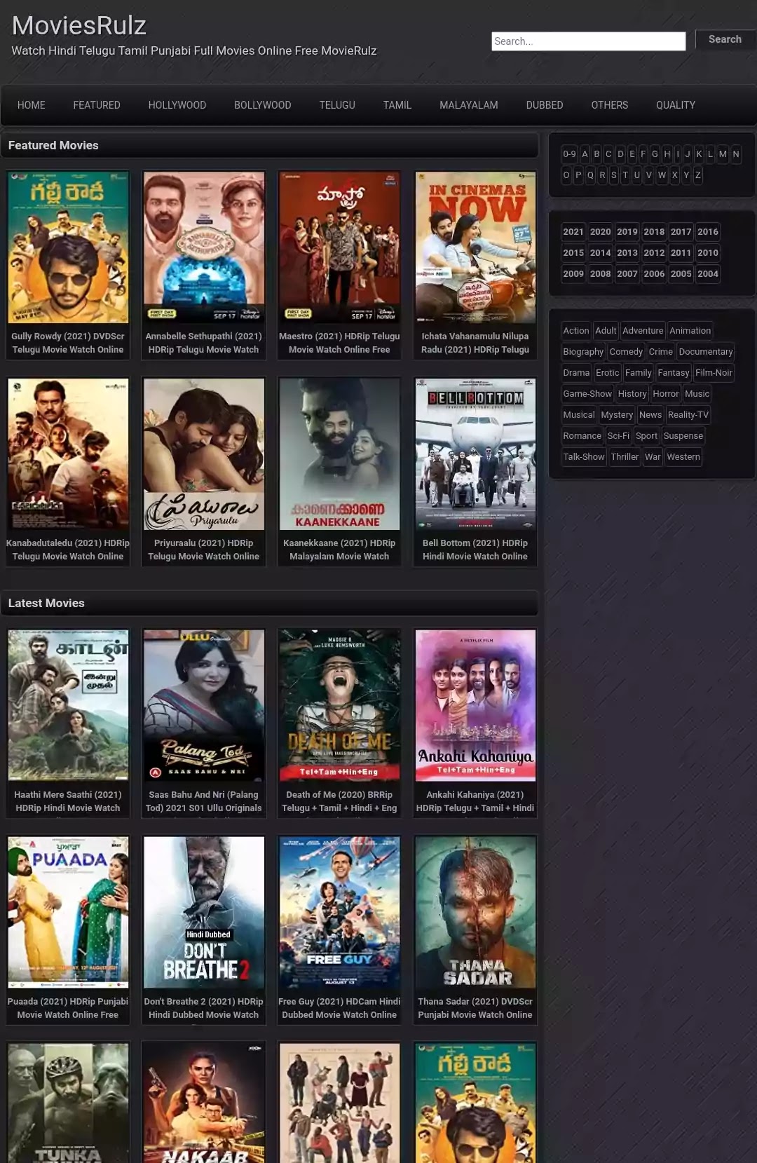Image resolution: width=757 pixels, height=1163 pixels.
Task: Filter movies by year 2004
Action: click(x=708, y=274)
